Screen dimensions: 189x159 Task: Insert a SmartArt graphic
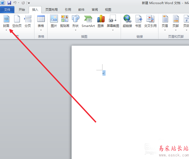pos(88,22)
